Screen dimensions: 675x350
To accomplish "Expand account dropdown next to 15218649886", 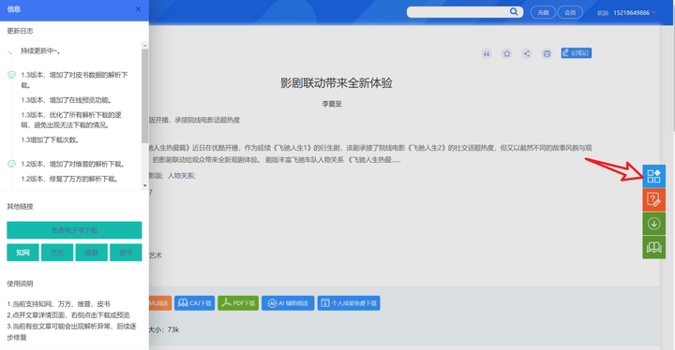I will point(654,12).
